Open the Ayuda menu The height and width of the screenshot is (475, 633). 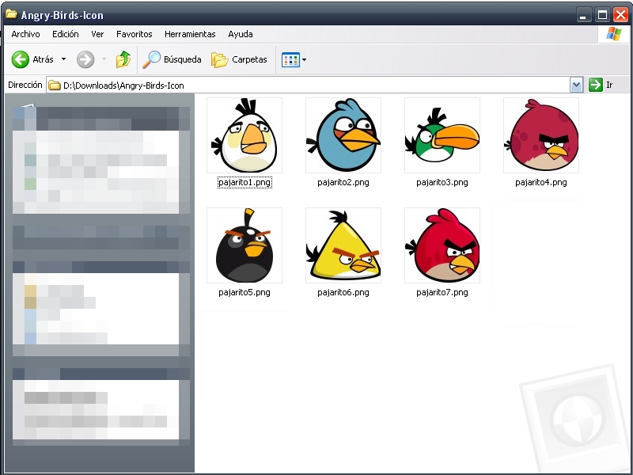(x=241, y=34)
